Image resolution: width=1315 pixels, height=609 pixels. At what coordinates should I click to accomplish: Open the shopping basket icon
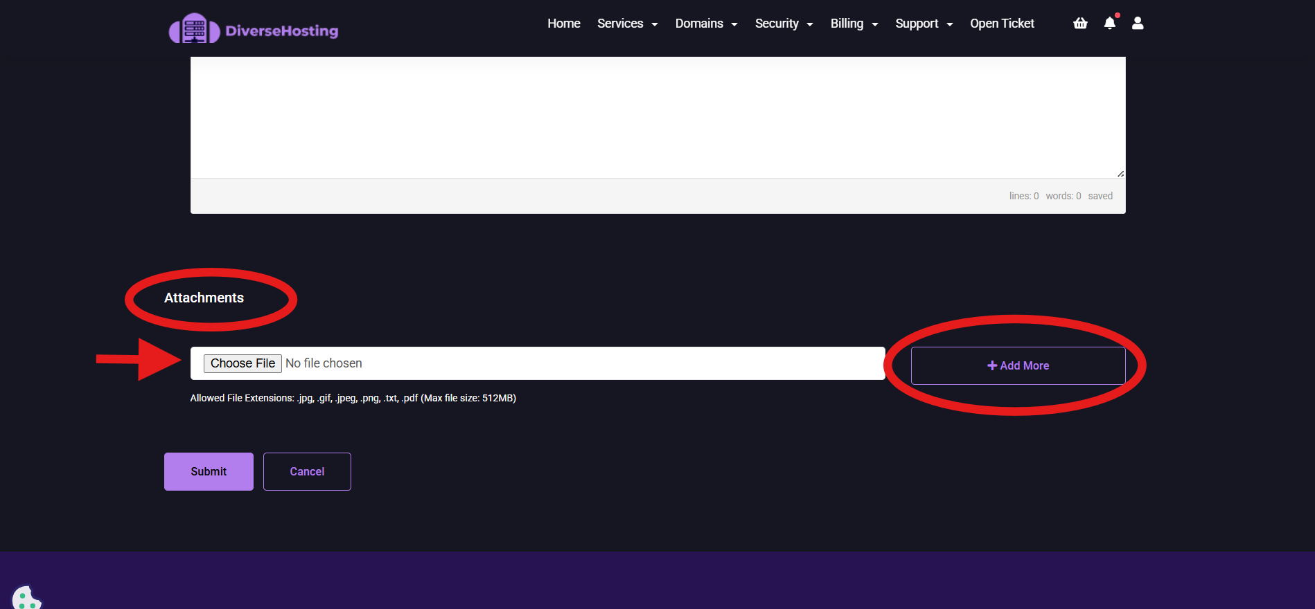pos(1080,24)
